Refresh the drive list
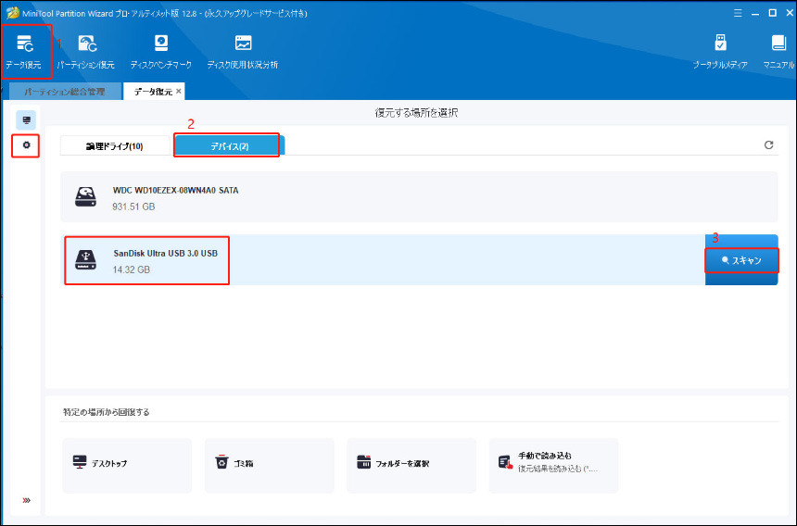This screenshot has height=526, width=797. (768, 145)
